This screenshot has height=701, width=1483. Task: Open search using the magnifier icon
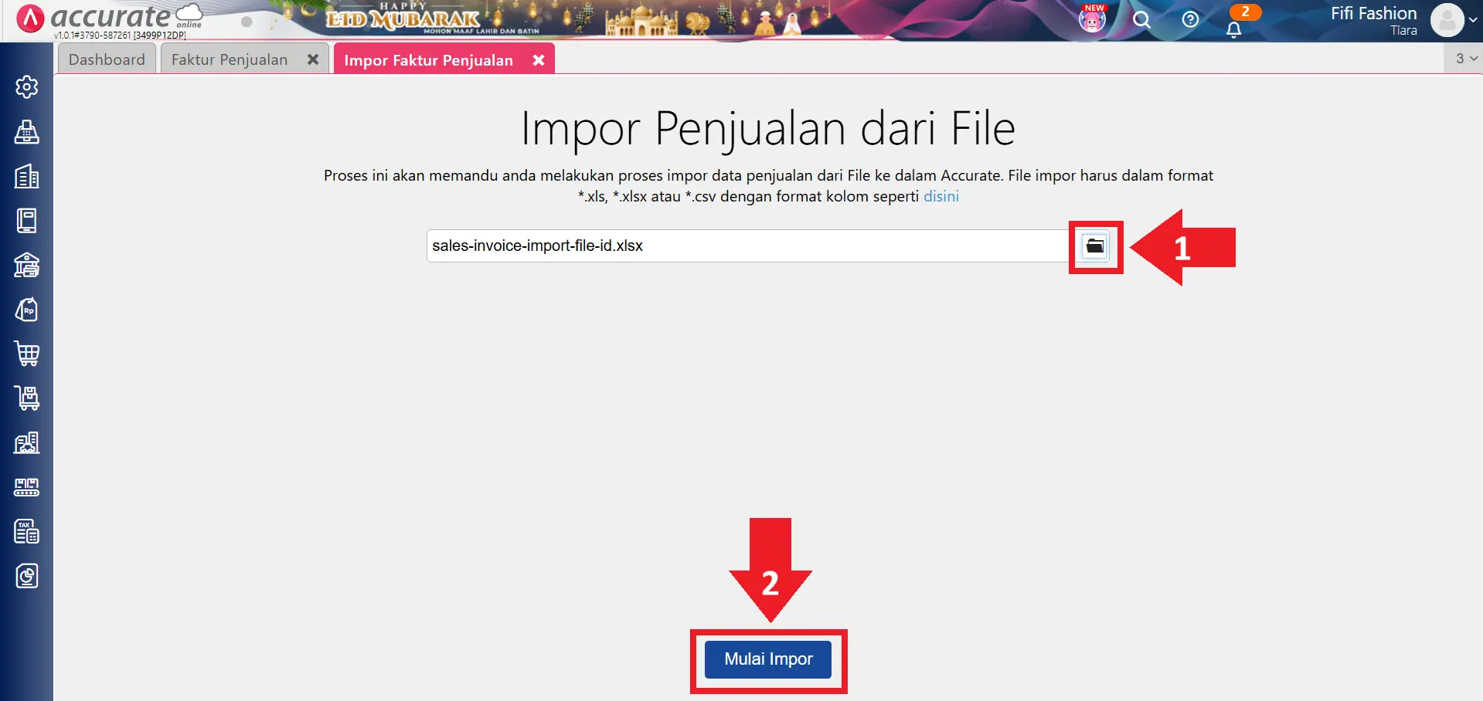[x=1141, y=20]
